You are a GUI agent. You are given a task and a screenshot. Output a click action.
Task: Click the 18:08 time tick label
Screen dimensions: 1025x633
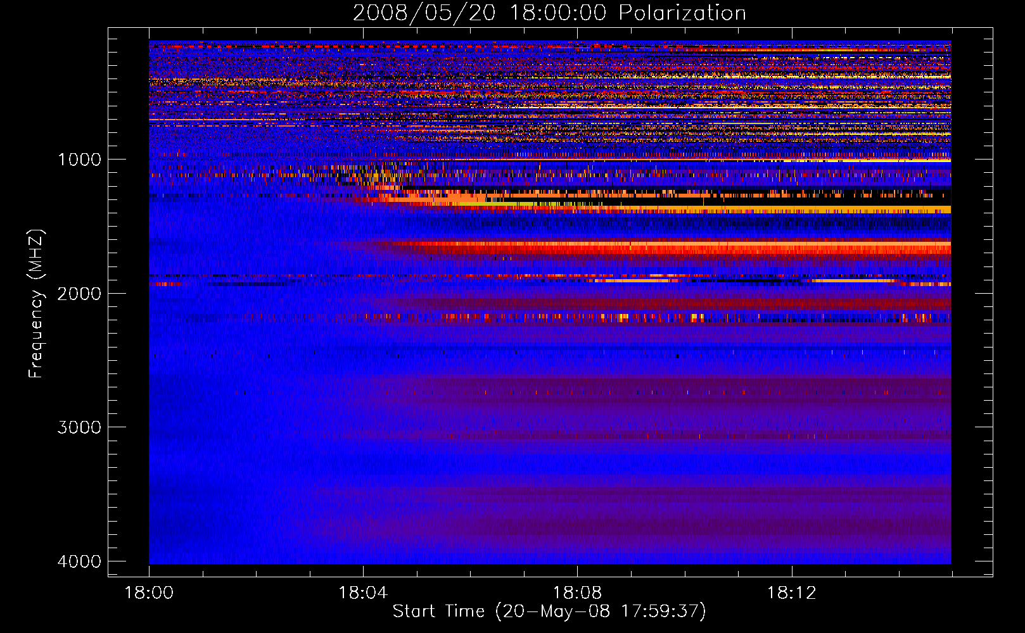pyautogui.click(x=577, y=593)
